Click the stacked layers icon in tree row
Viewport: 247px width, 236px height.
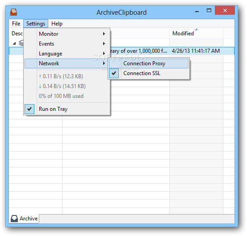click(x=21, y=43)
